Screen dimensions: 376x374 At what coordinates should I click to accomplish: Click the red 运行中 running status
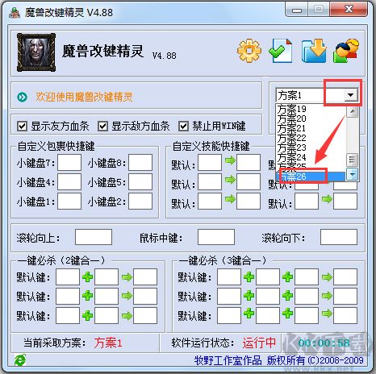[259, 343]
